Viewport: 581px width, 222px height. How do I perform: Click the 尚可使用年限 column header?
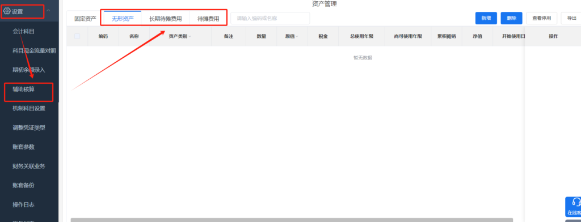click(x=408, y=36)
